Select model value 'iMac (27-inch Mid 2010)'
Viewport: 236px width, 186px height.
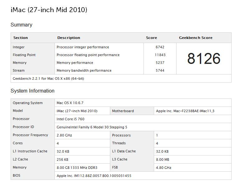(77, 111)
